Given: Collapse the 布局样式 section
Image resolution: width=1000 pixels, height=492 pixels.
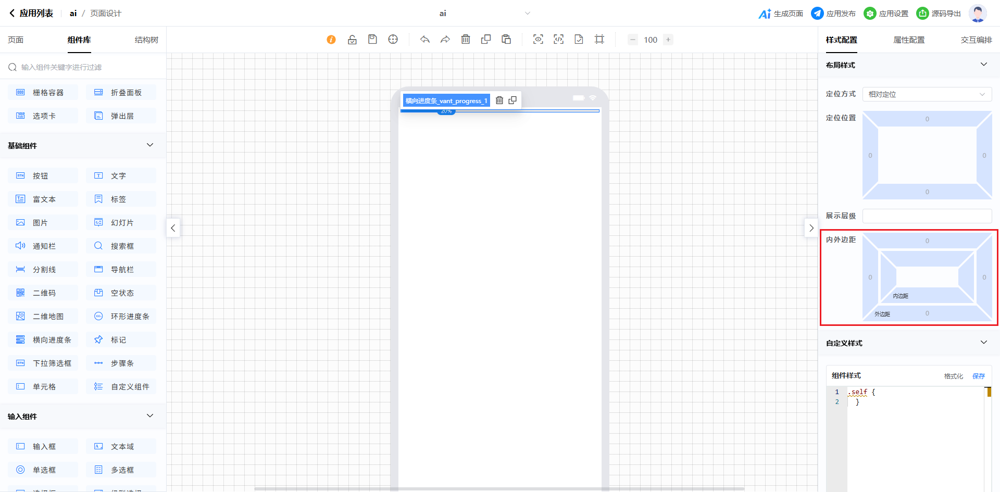Looking at the screenshot, I should click(983, 65).
